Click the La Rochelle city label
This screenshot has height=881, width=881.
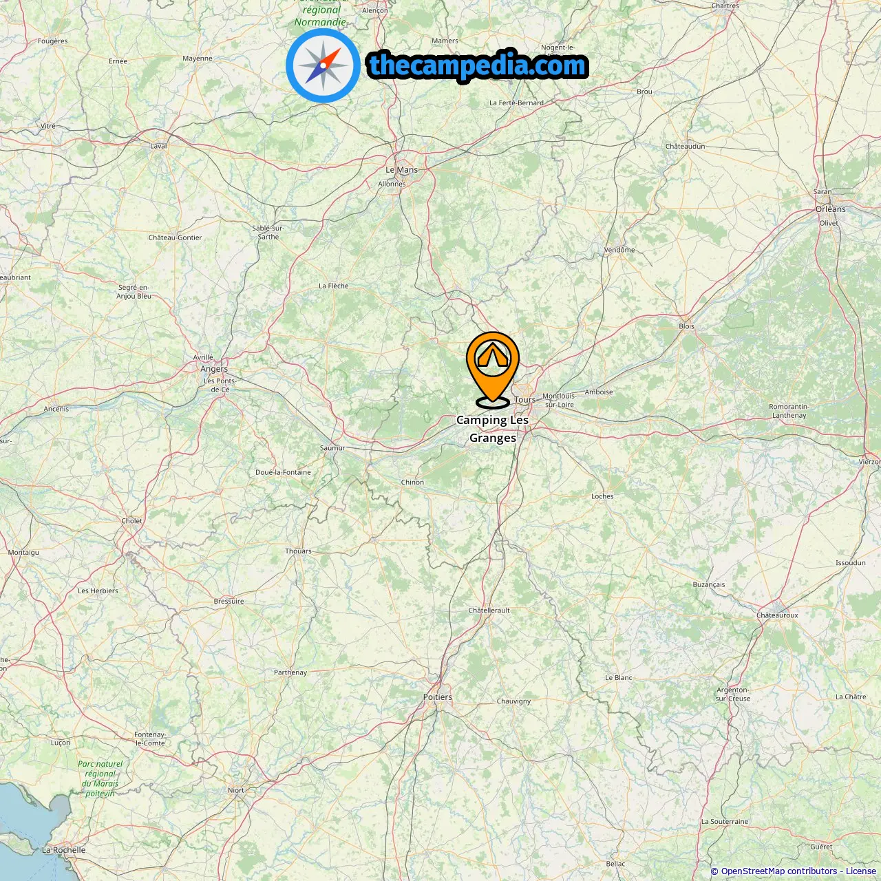[64, 850]
